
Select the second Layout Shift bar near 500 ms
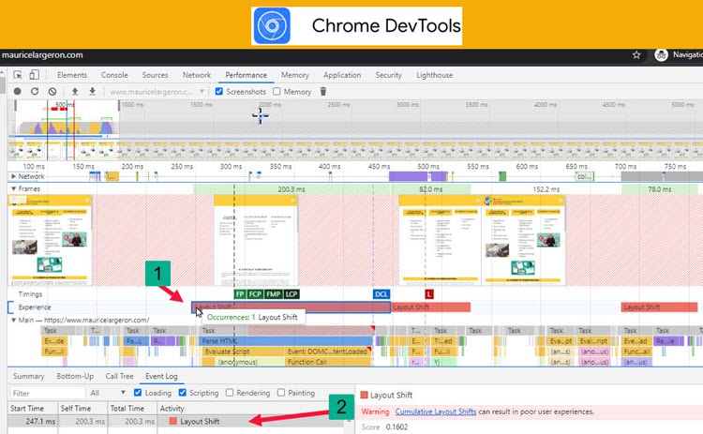(x=431, y=307)
